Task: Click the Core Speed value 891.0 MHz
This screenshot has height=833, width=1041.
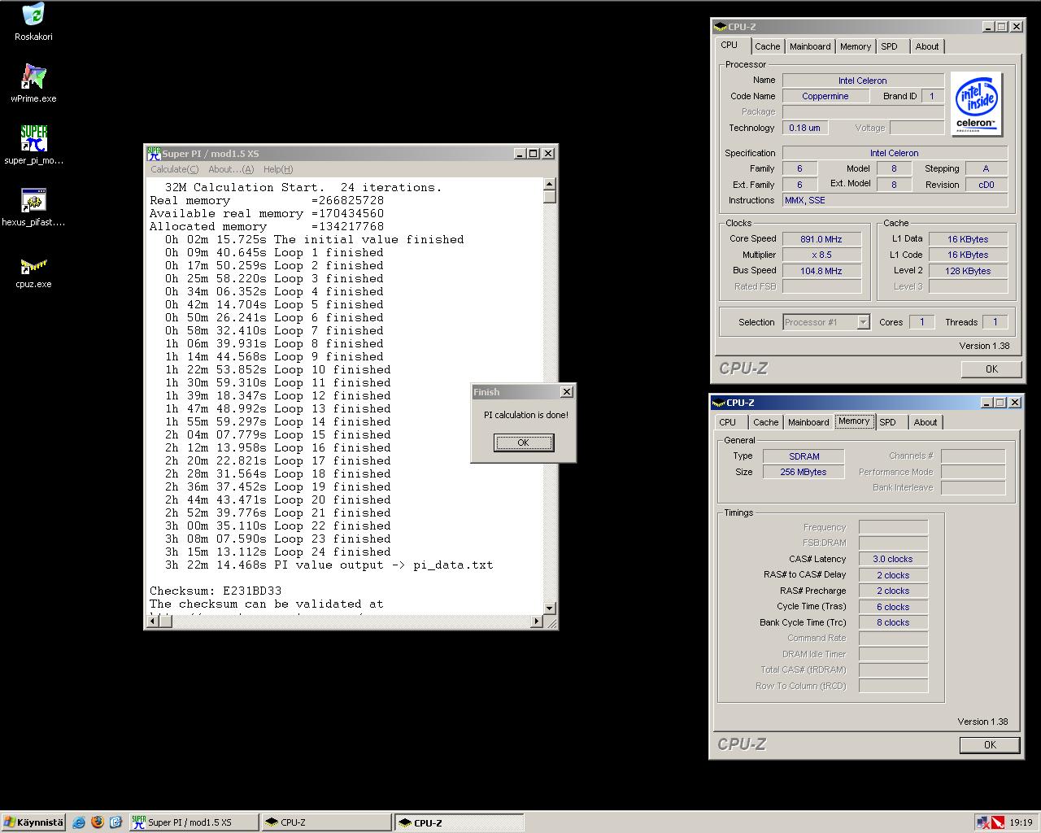Action: (x=821, y=239)
